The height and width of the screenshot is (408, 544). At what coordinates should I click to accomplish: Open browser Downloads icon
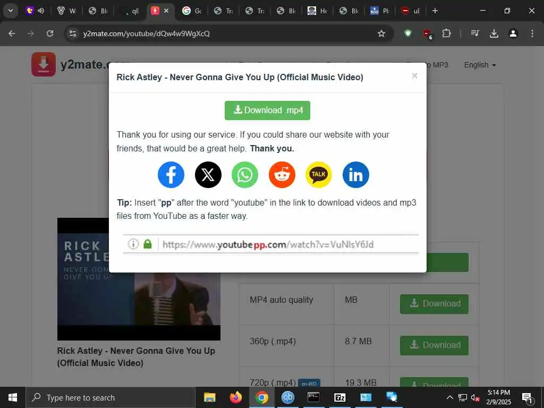(x=494, y=33)
